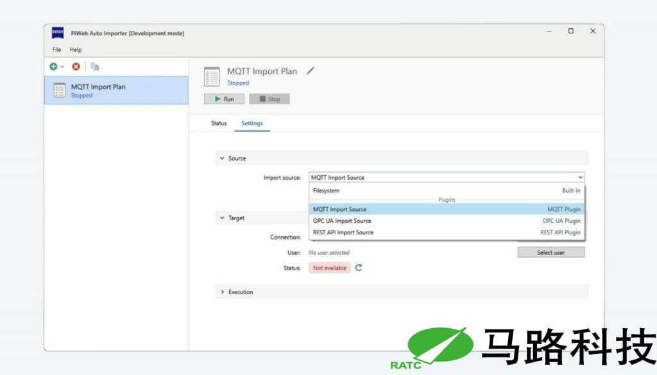Collapse the Target section
657x375 pixels.
point(222,218)
